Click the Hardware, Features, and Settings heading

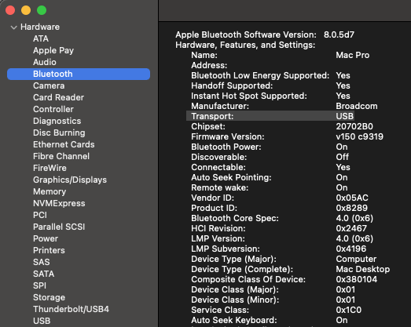tap(245, 45)
